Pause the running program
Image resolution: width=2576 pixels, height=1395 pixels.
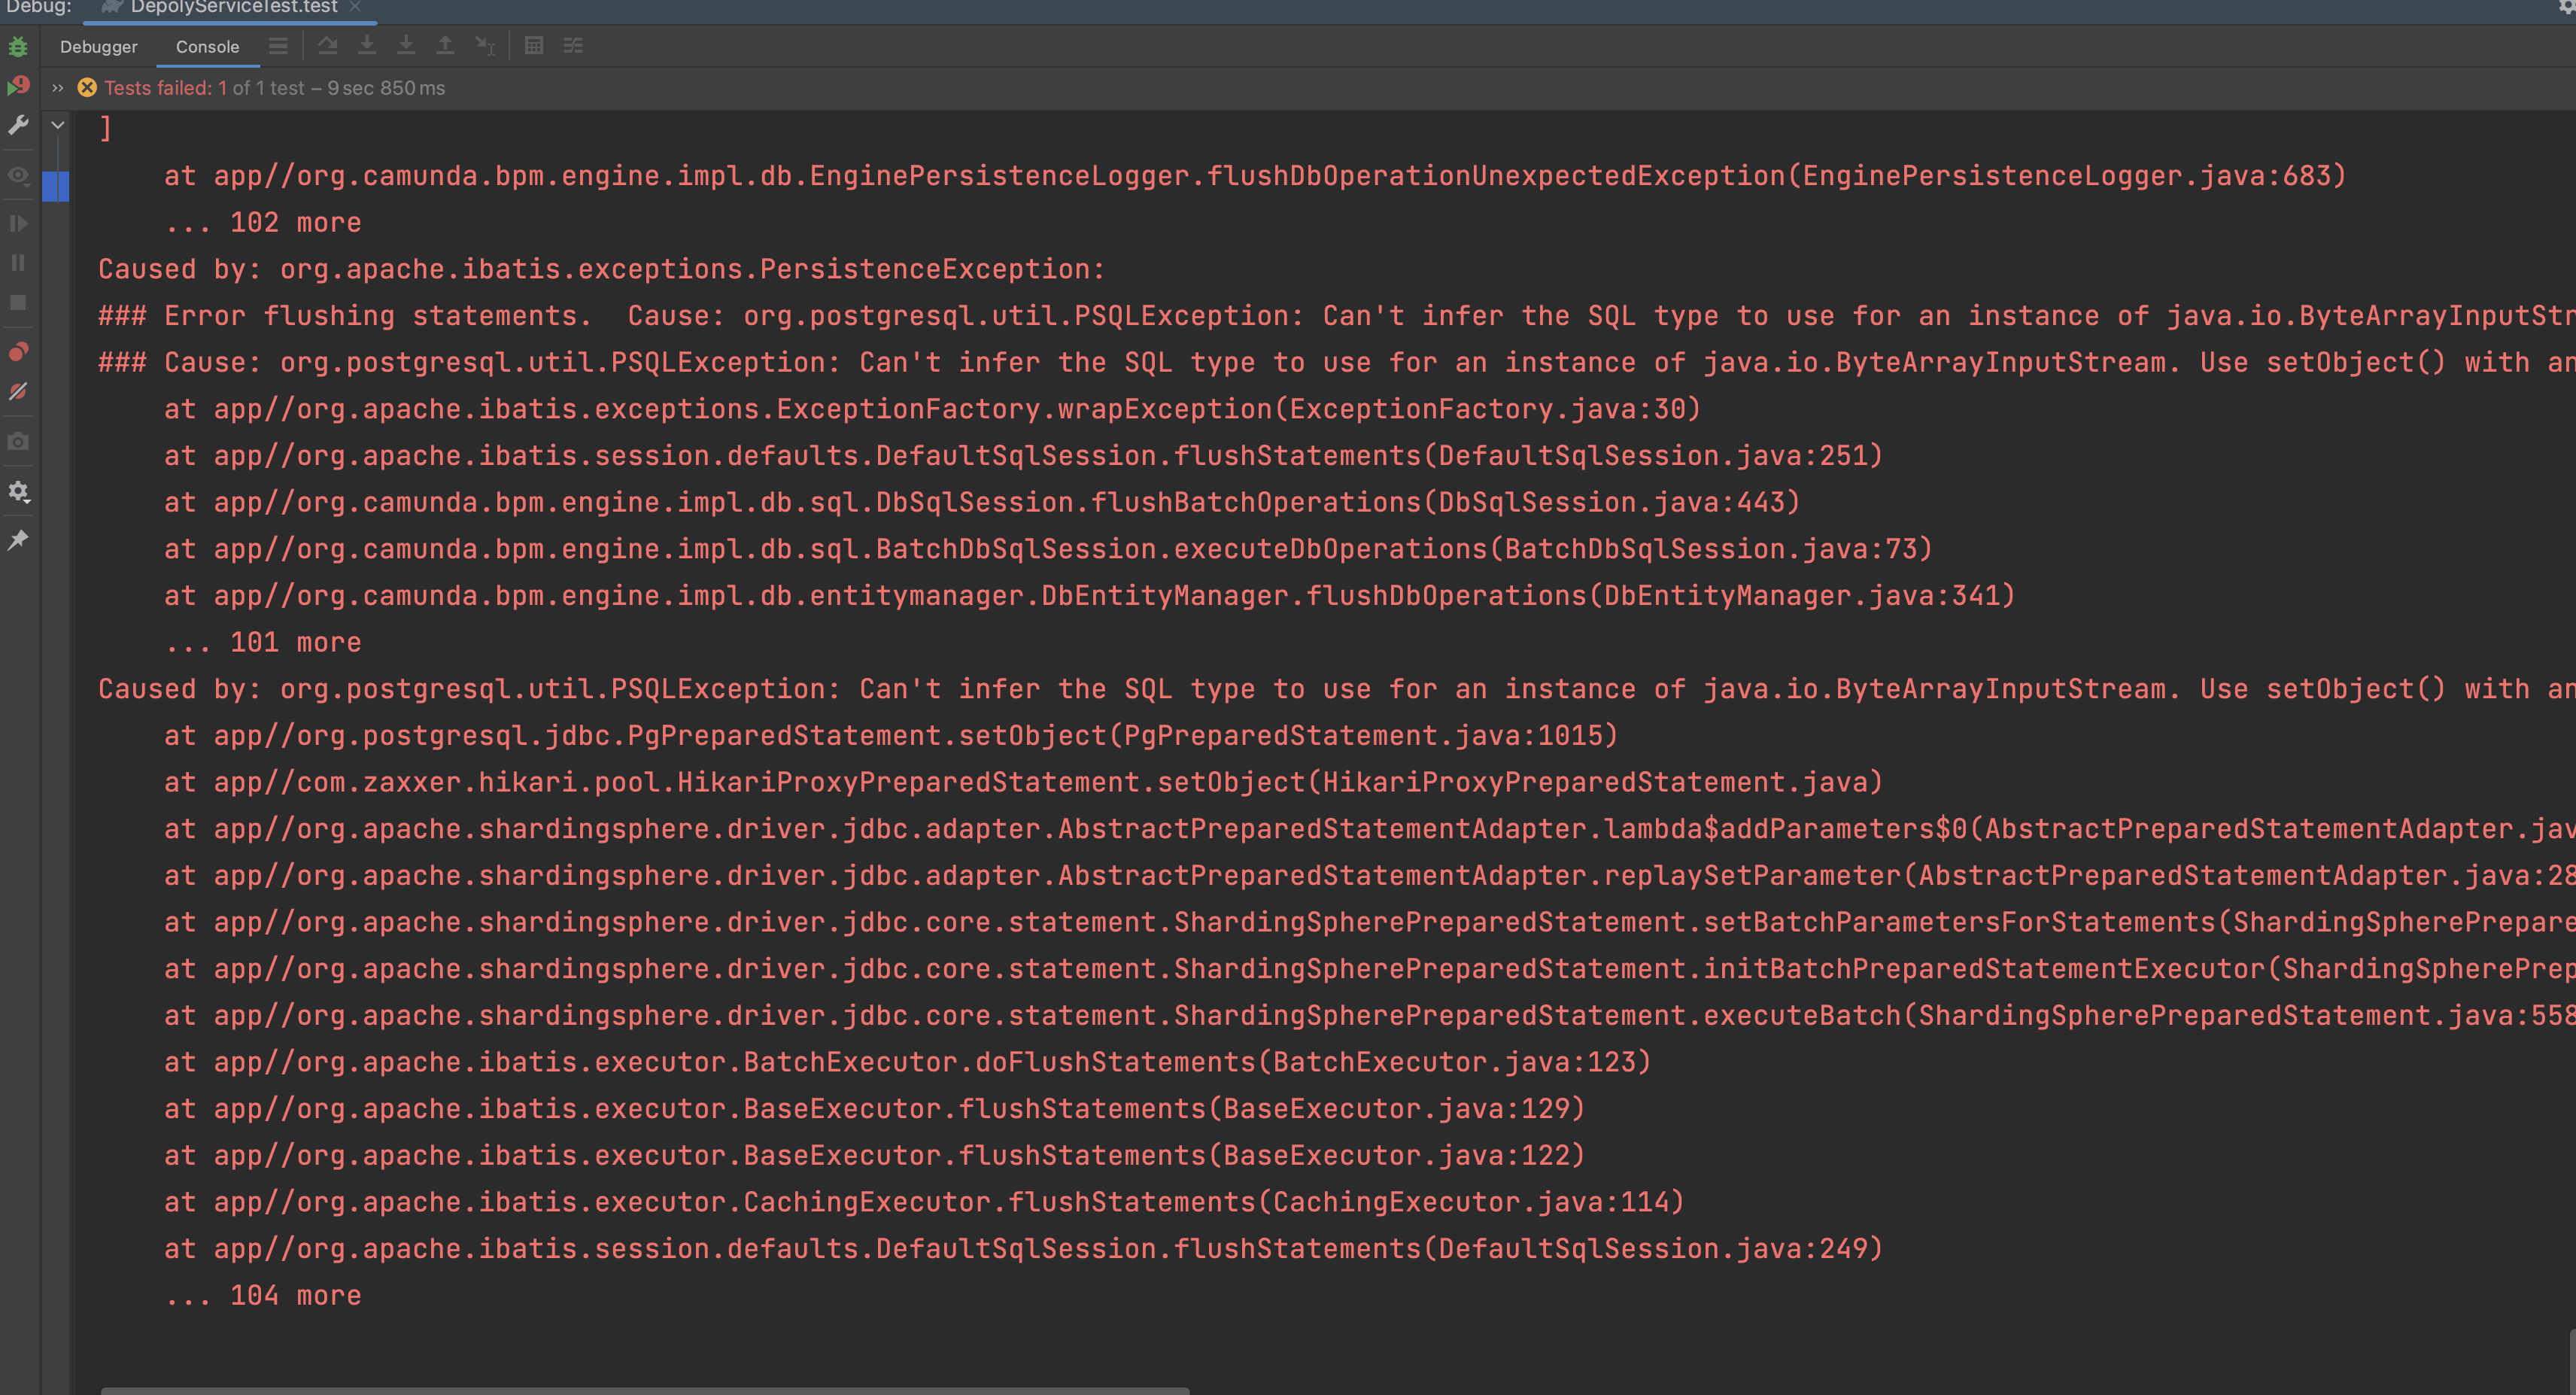(x=18, y=262)
